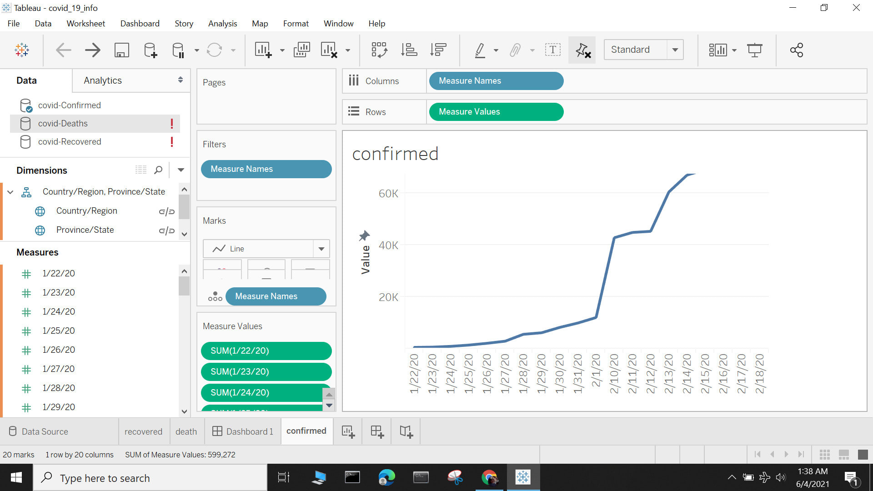Select the 1/26/20 measure field
This screenshot has width=873, height=491.
(x=59, y=350)
